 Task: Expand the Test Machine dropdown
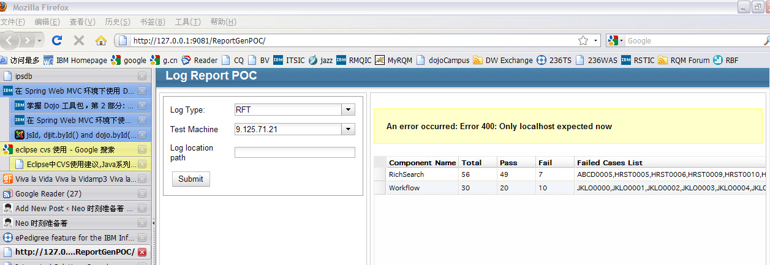click(x=348, y=129)
